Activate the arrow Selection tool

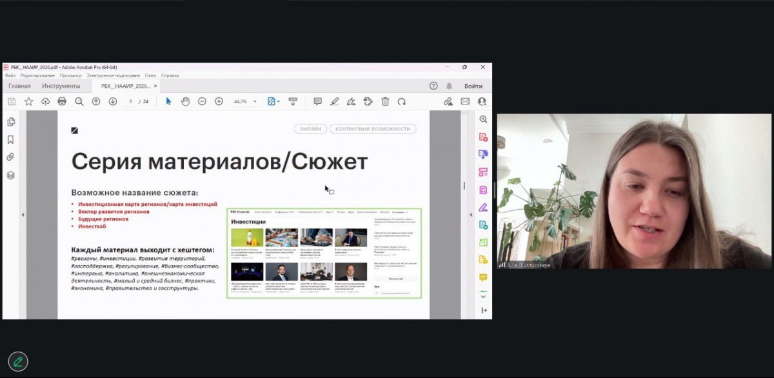[168, 101]
